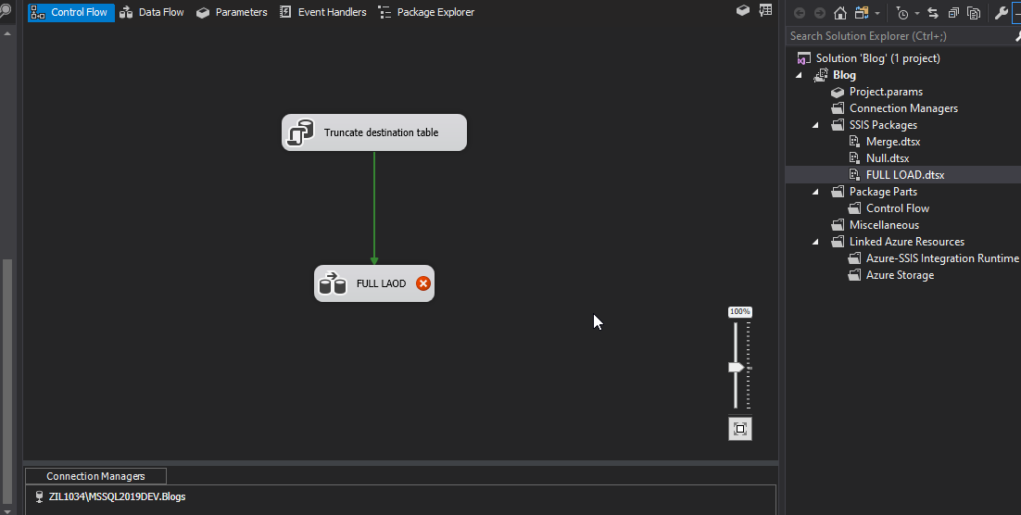Select the Azure Storage folder
Image resolution: width=1021 pixels, height=515 pixels.
900,275
